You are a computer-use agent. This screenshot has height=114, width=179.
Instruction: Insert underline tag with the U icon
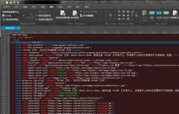click(102, 19)
